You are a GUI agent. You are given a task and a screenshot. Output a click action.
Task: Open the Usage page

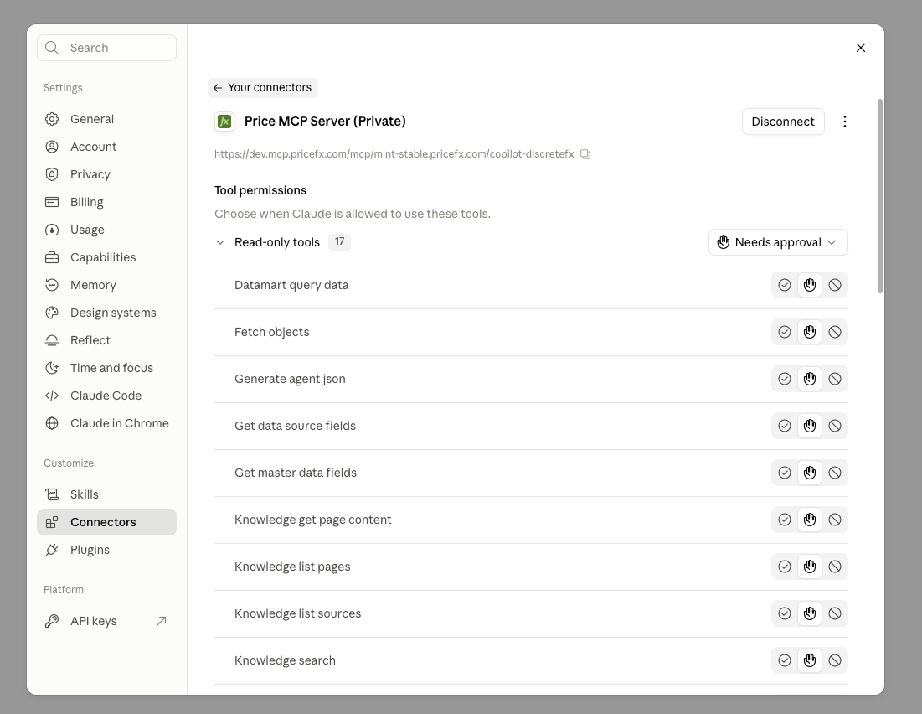(106, 230)
